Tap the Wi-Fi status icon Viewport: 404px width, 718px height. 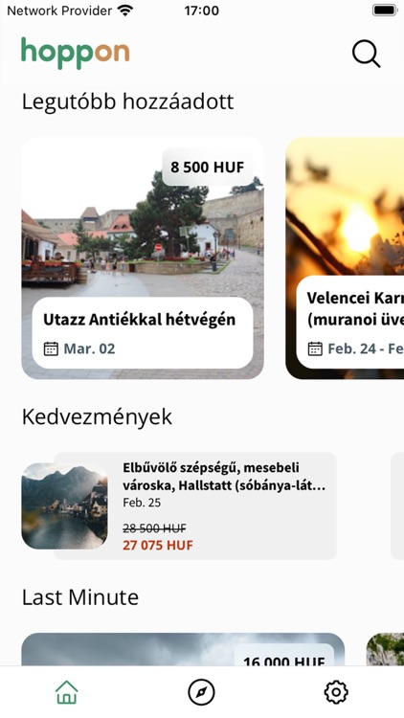[x=125, y=11]
